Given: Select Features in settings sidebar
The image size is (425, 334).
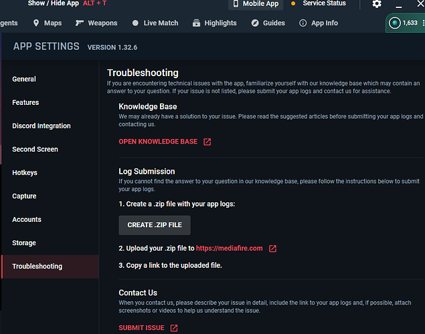Looking at the screenshot, I should pyautogui.click(x=50, y=102).
